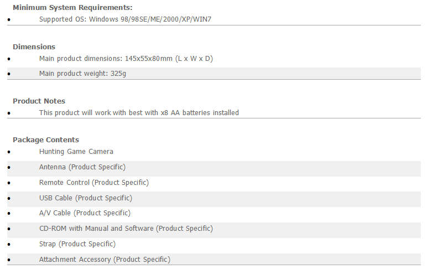
Task: Click the bullet next to Supported OS
Action: [x=9, y=19]
